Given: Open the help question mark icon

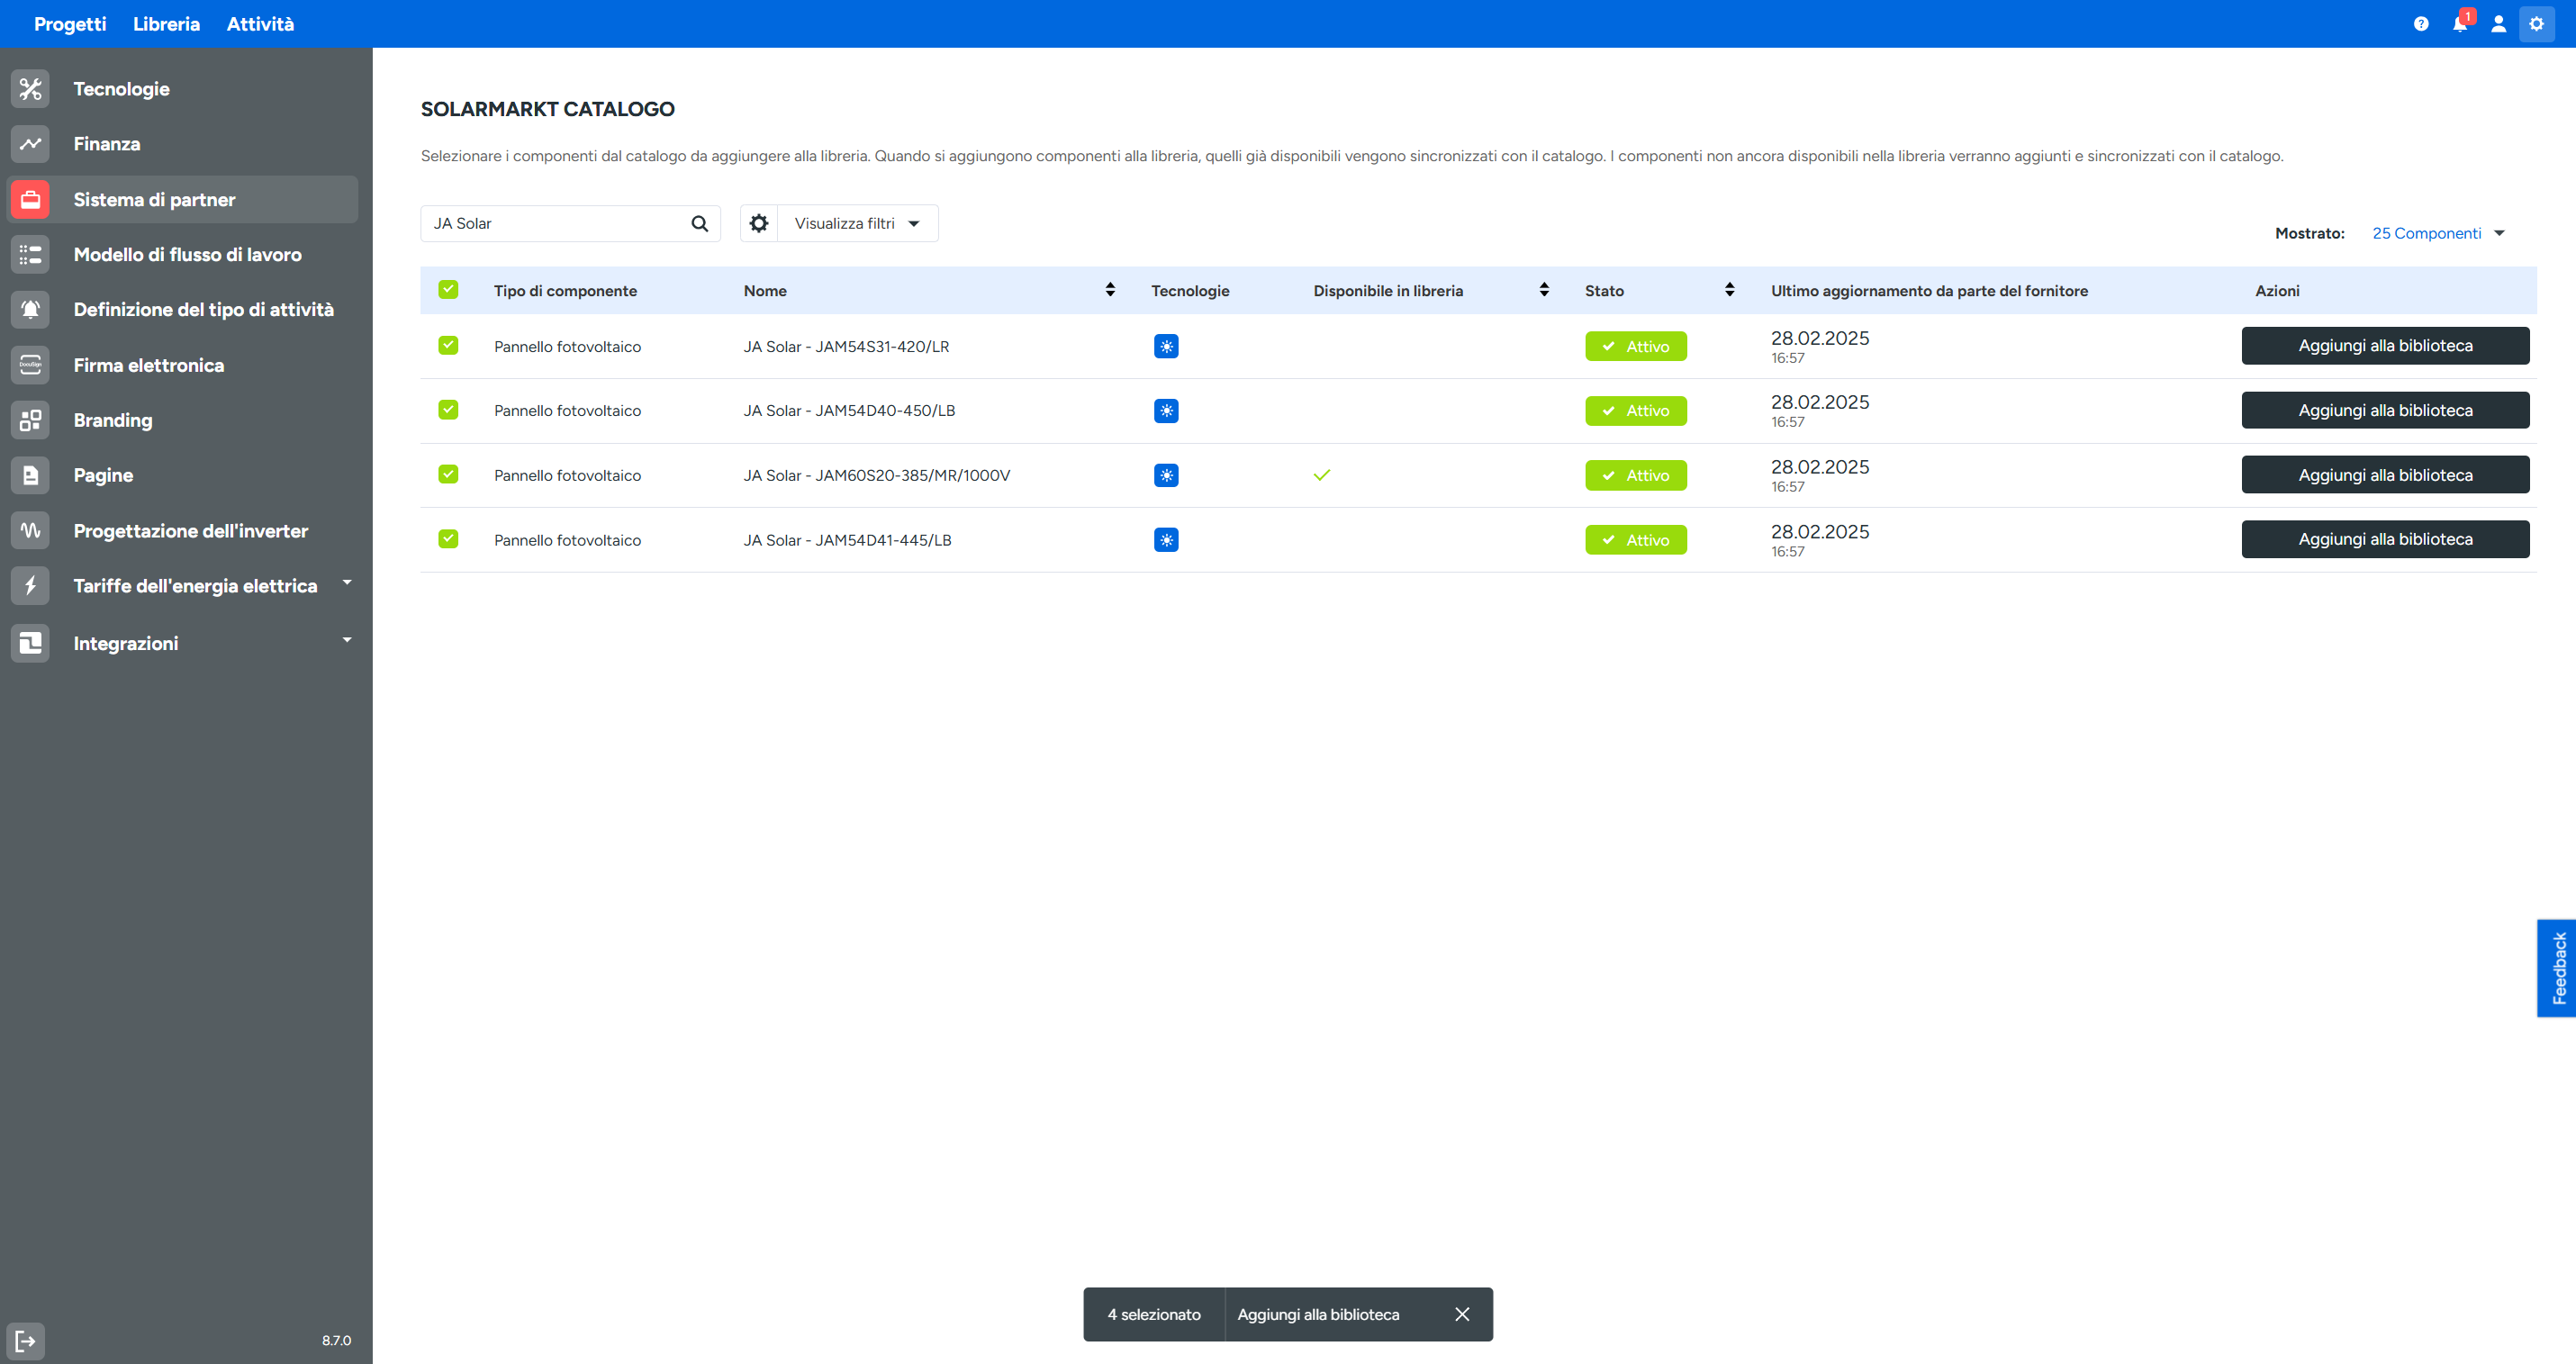Looking at the screenshot, I should pos(2420,24).
